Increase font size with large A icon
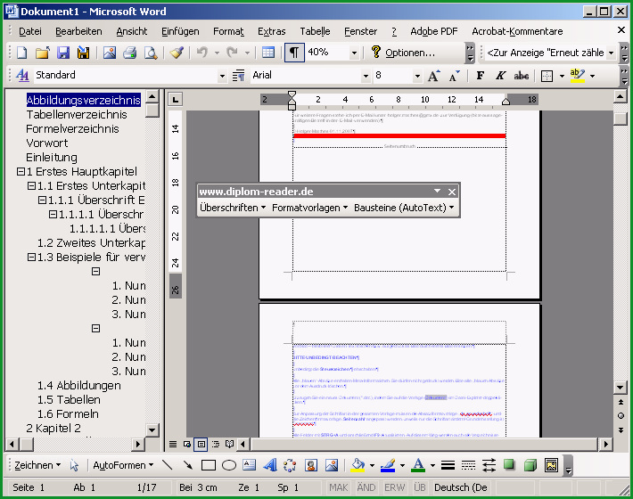633x499 pixels. pyautogui.click(x=434, y=76)
